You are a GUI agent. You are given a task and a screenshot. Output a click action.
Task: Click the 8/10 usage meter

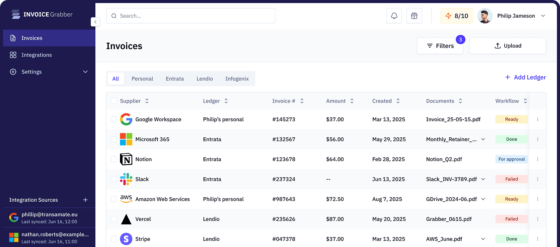click(456, 16)
